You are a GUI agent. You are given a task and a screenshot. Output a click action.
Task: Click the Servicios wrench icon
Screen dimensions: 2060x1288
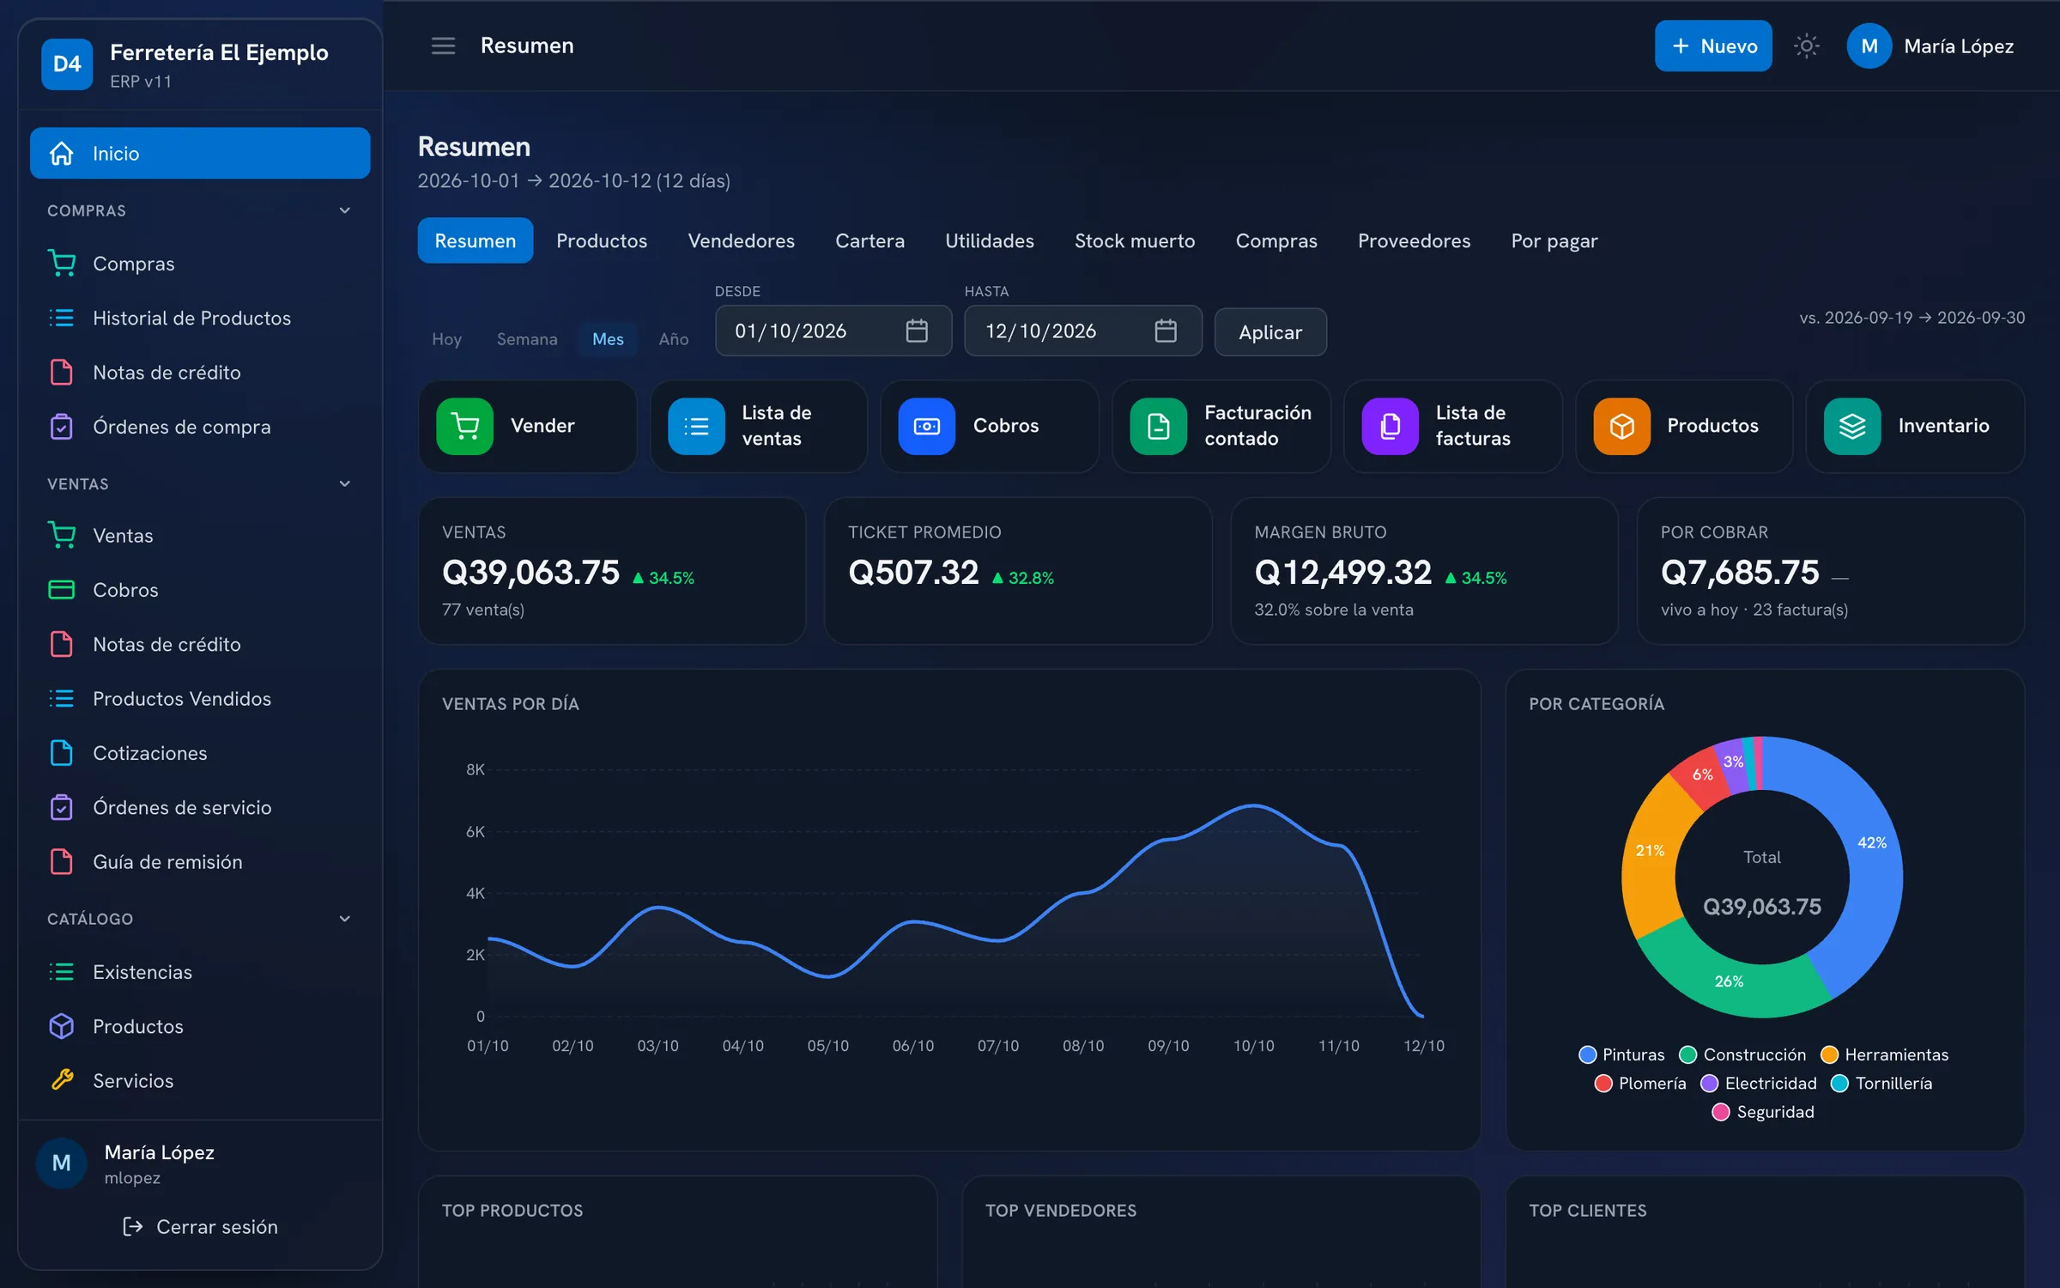coord(62,1080)
